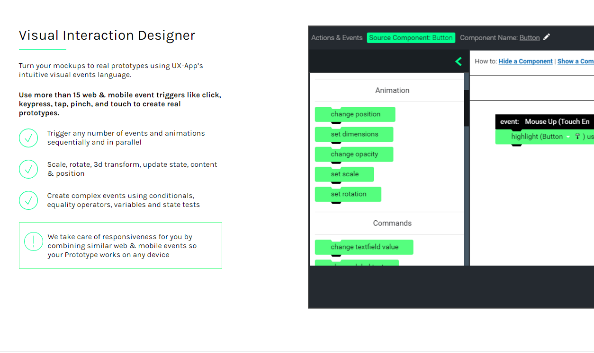Click the blocks panel scrollbar thumb
The image size is (594, 353).
(x=467, y=108)
